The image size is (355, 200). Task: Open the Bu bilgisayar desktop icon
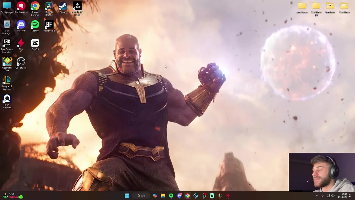(x=7, y=8)
